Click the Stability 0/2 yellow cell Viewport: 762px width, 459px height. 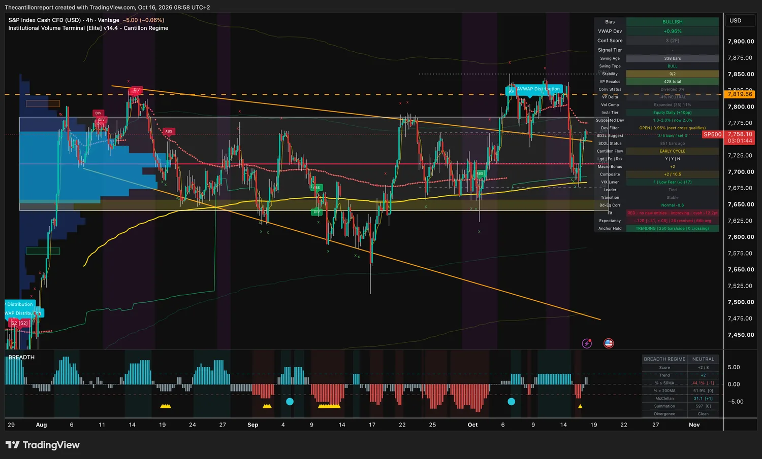[672, 74]
